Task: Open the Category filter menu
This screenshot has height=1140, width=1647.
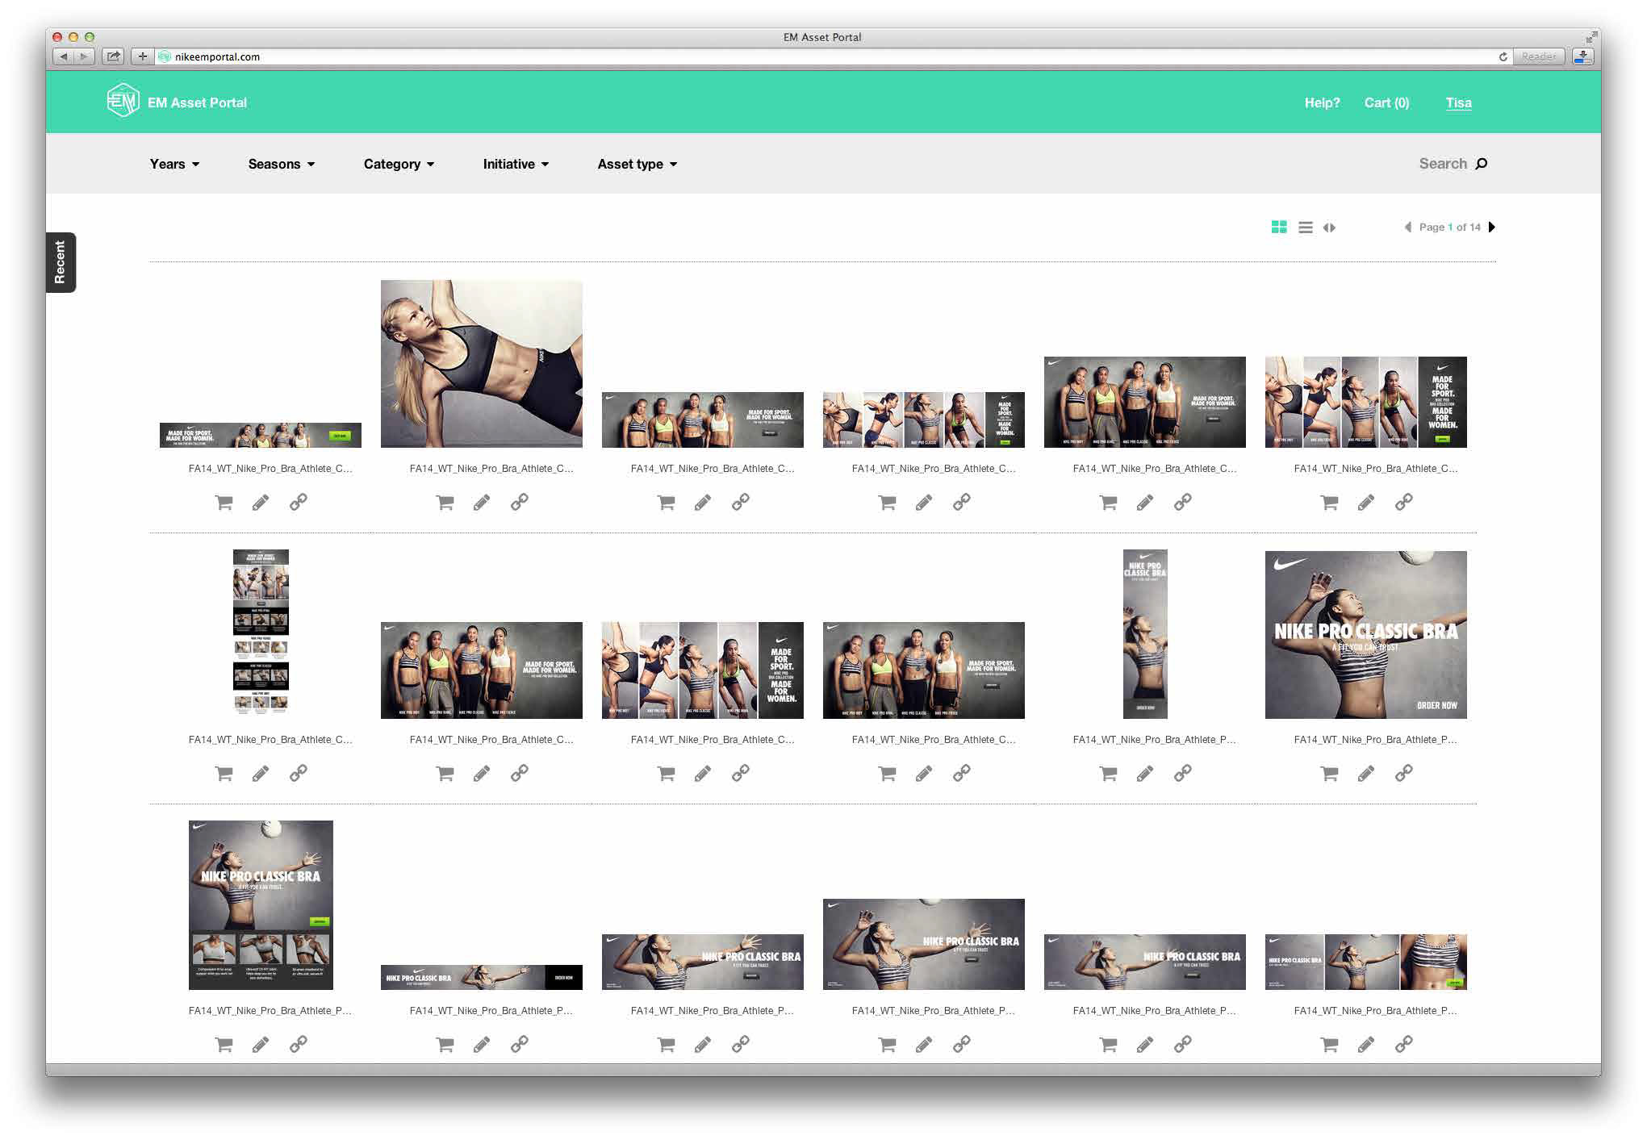Action: click(x=399, y=164)
